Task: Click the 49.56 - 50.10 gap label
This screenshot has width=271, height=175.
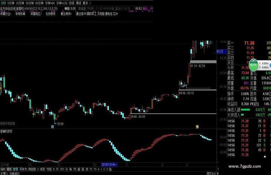Action: pyautogui.click(x=186, y=93)
